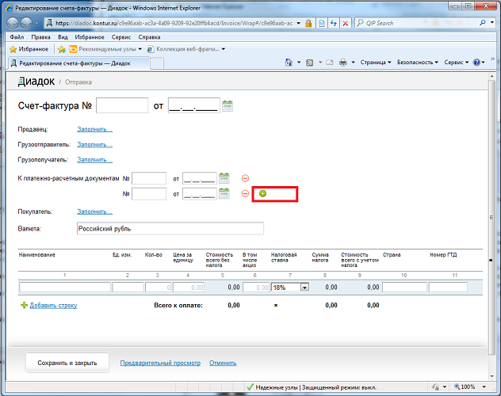Open the Help question mark icon
Viewport: 501px width, 396px height.
(476, 63)
